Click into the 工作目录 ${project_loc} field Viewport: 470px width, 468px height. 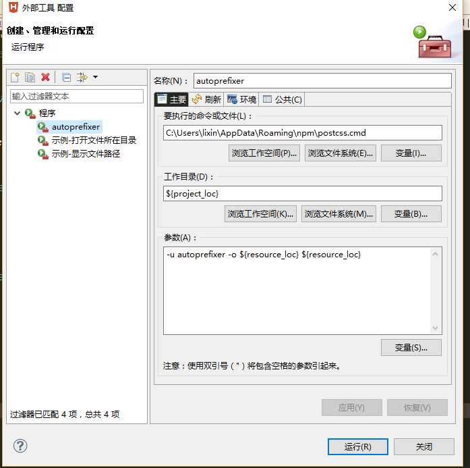(x=303, y=194)
